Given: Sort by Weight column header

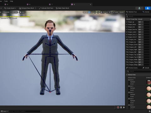Looking at the screenshot, I should tap(140, 19).
